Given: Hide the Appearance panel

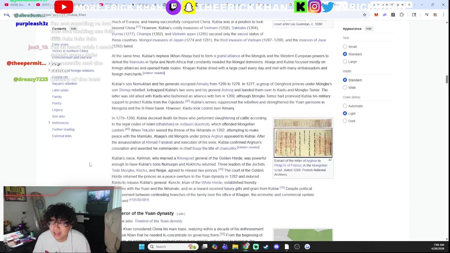Looking at the screenshot, I should click(x=368, y=29).
